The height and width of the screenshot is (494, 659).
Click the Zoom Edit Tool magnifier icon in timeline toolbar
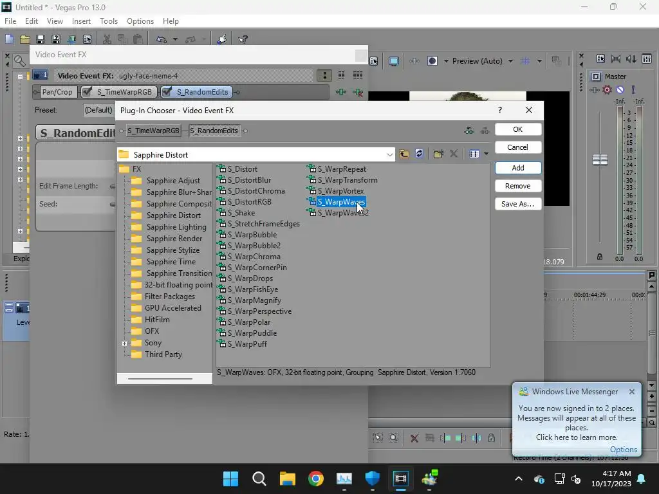pos(393,438)
